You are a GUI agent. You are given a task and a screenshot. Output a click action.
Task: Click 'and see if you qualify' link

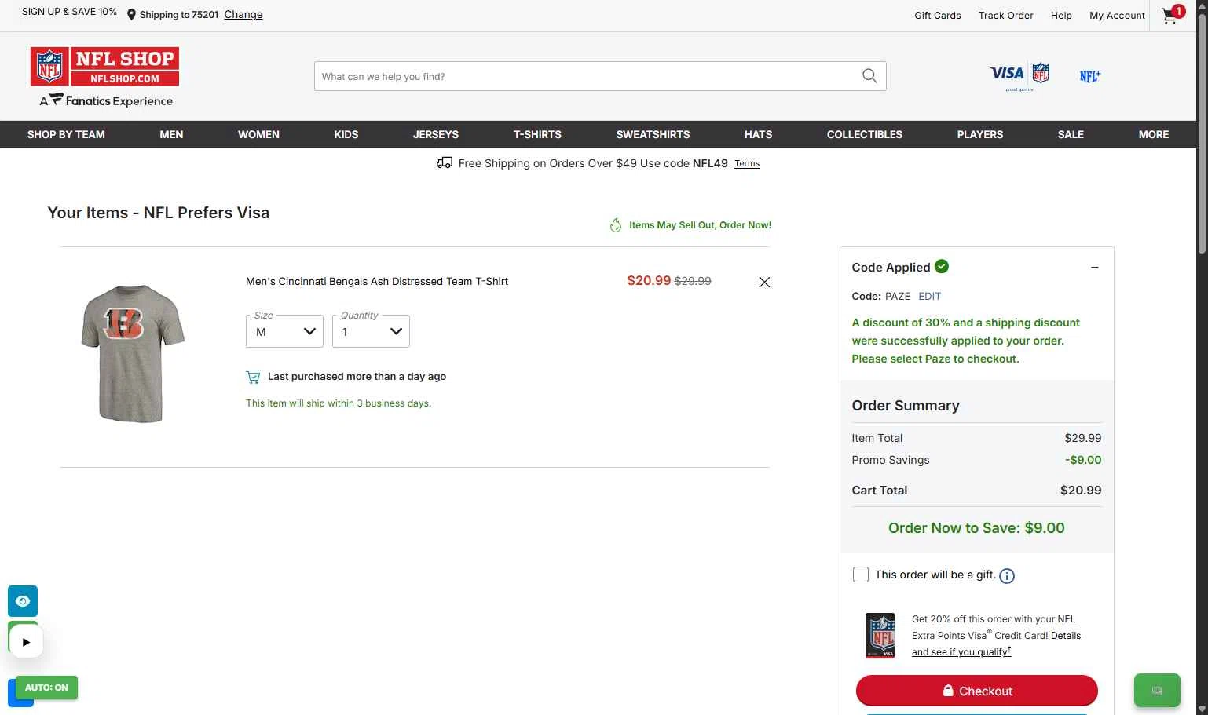click(x=961, y=652)
